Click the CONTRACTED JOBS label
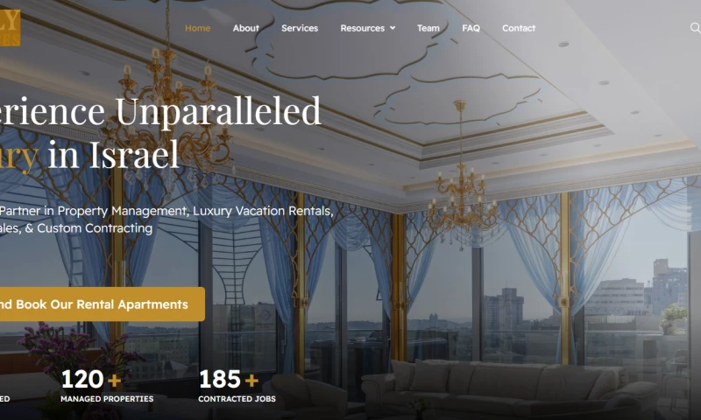This screenshot has height=420, width=701. [x=237, y=399]
